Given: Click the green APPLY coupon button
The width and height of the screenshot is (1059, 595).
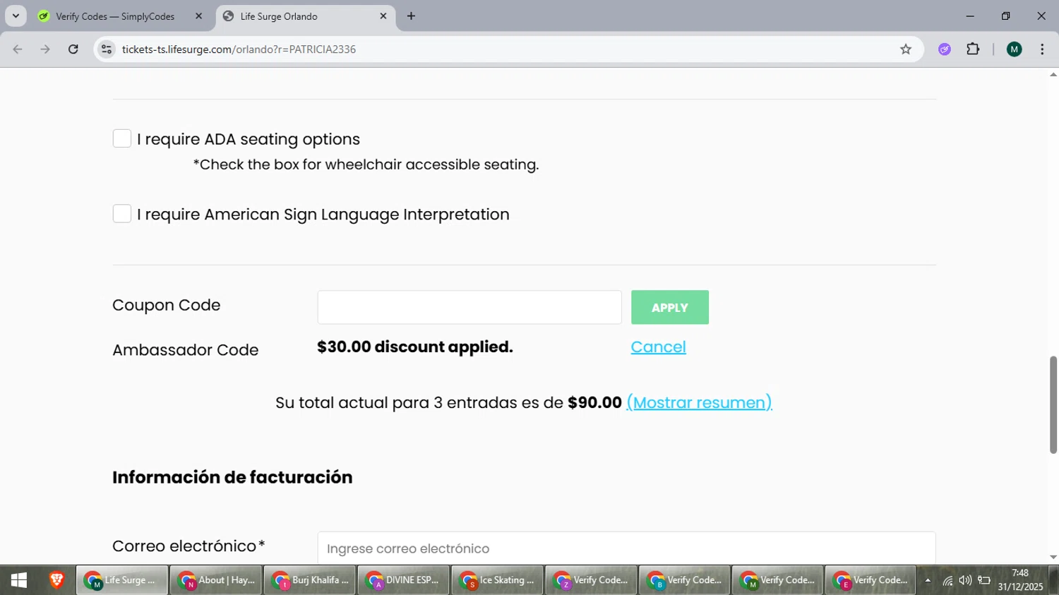Looking at the screenshot, I should pyautogui.click(x=670, y=308).
